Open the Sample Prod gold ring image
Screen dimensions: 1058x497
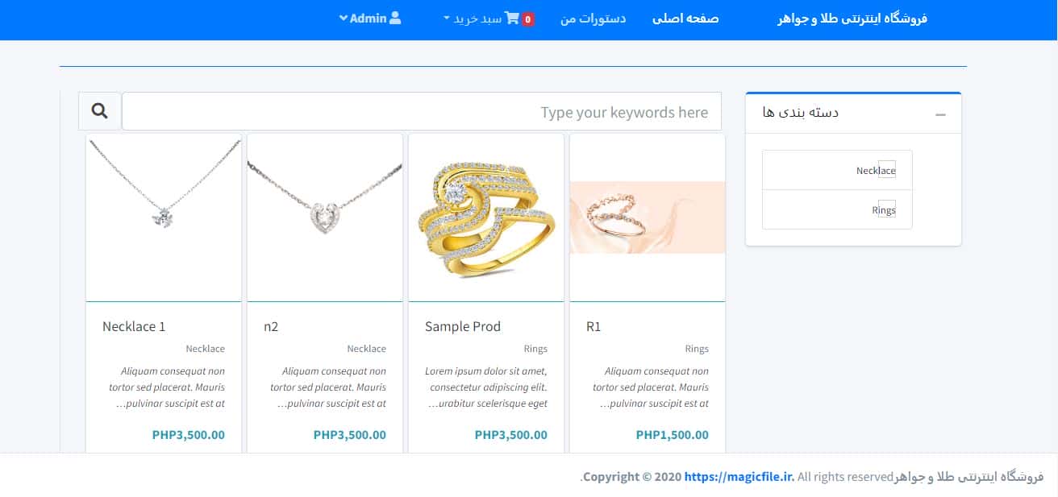pos(486,217)
